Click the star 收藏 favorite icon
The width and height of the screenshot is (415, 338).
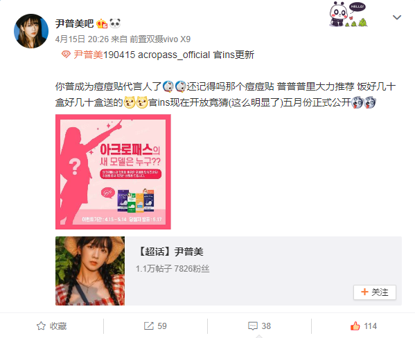pyautogui.click(x=41, y=326)
